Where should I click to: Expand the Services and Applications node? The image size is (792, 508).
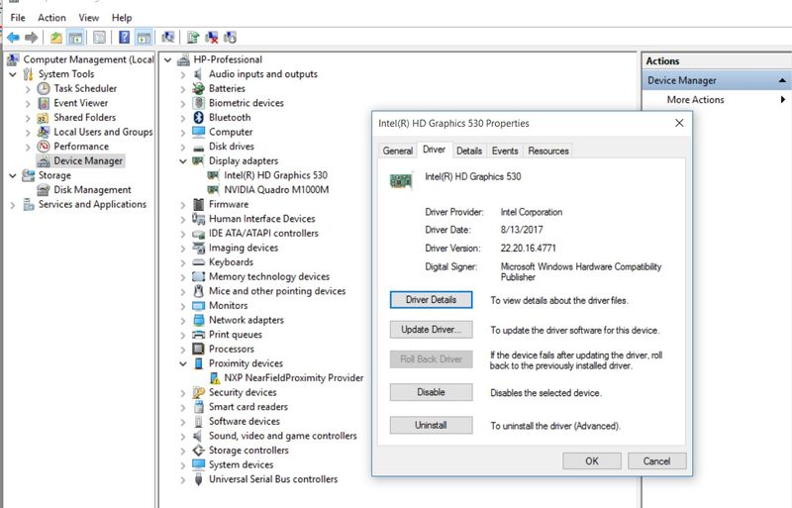coord(13,205)
